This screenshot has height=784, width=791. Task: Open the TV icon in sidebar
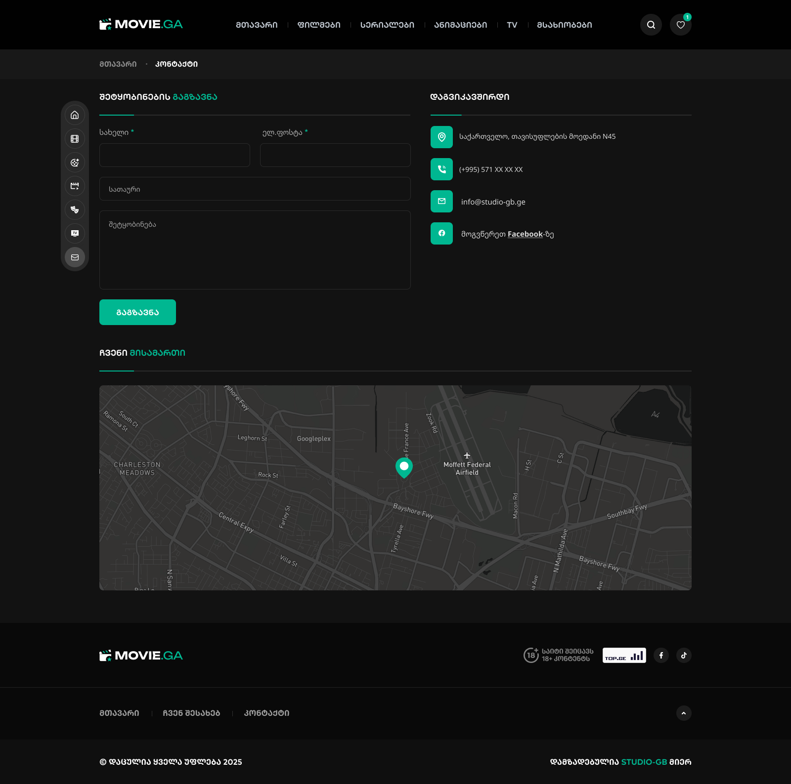[75, 233]
